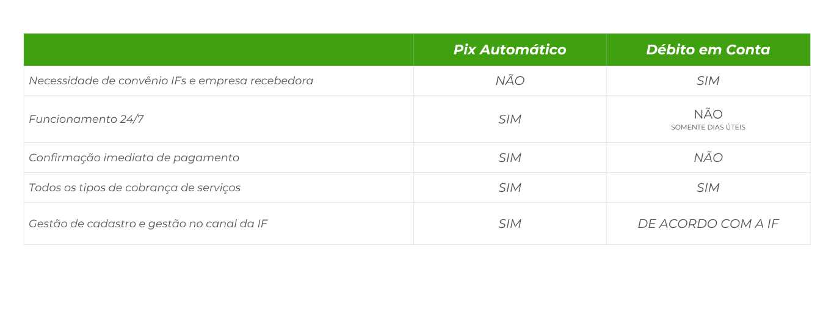
Task: Select Pix Automático "SIM" for tipos de cobrança
Action: point(510,188)
